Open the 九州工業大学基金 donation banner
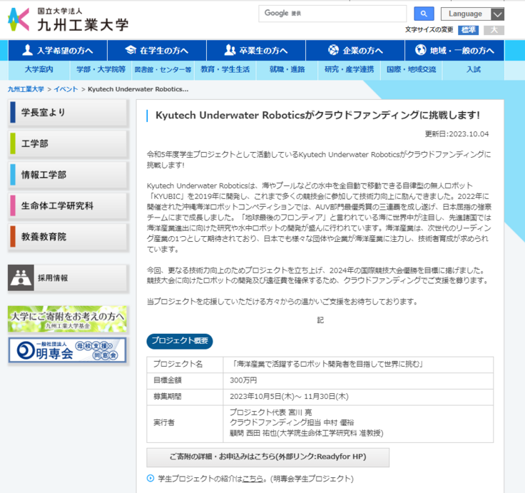The width and height of the screenshot is (525, 493). [x=68, y=319]
